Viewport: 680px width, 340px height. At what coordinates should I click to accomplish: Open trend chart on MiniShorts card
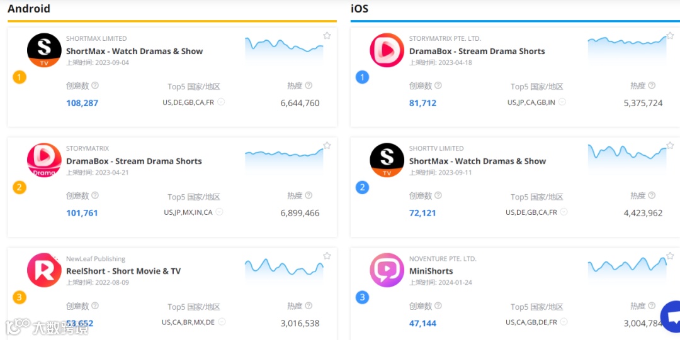(x=627, y=271)
